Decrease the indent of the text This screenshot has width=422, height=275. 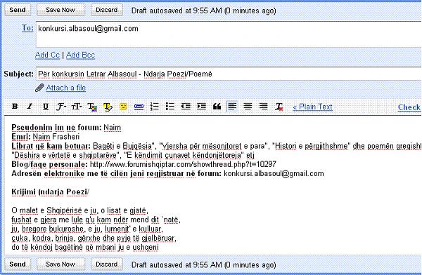[x=186, y=107]
